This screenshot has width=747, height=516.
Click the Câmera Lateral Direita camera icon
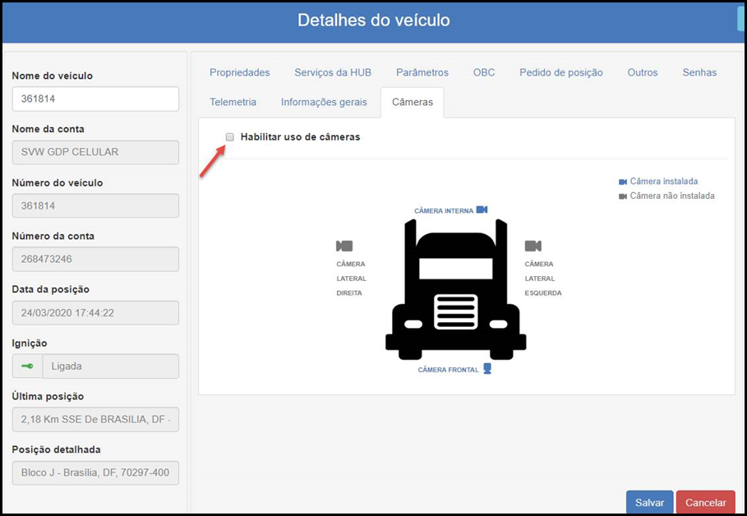(344, 246)
